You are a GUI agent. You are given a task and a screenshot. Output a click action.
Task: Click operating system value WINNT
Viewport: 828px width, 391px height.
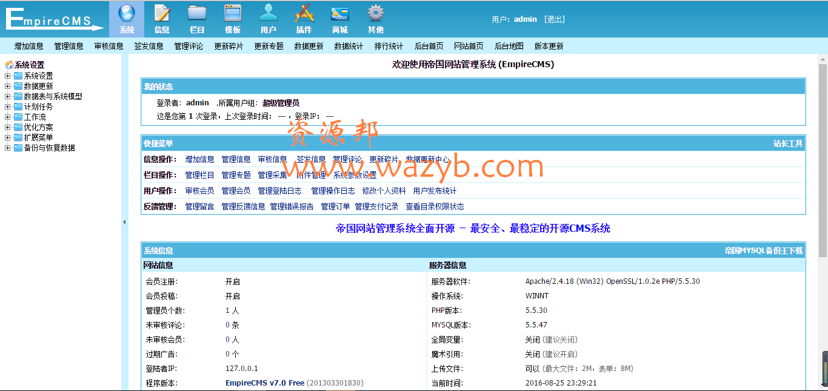(x=537, y=296)
